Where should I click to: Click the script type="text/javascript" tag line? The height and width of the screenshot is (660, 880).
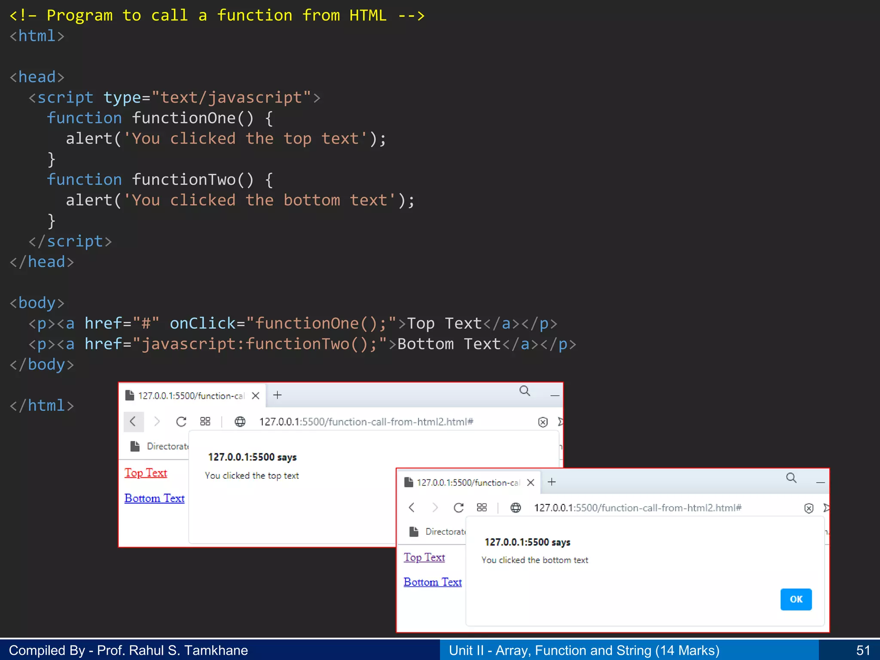click(x=174, y=98)
